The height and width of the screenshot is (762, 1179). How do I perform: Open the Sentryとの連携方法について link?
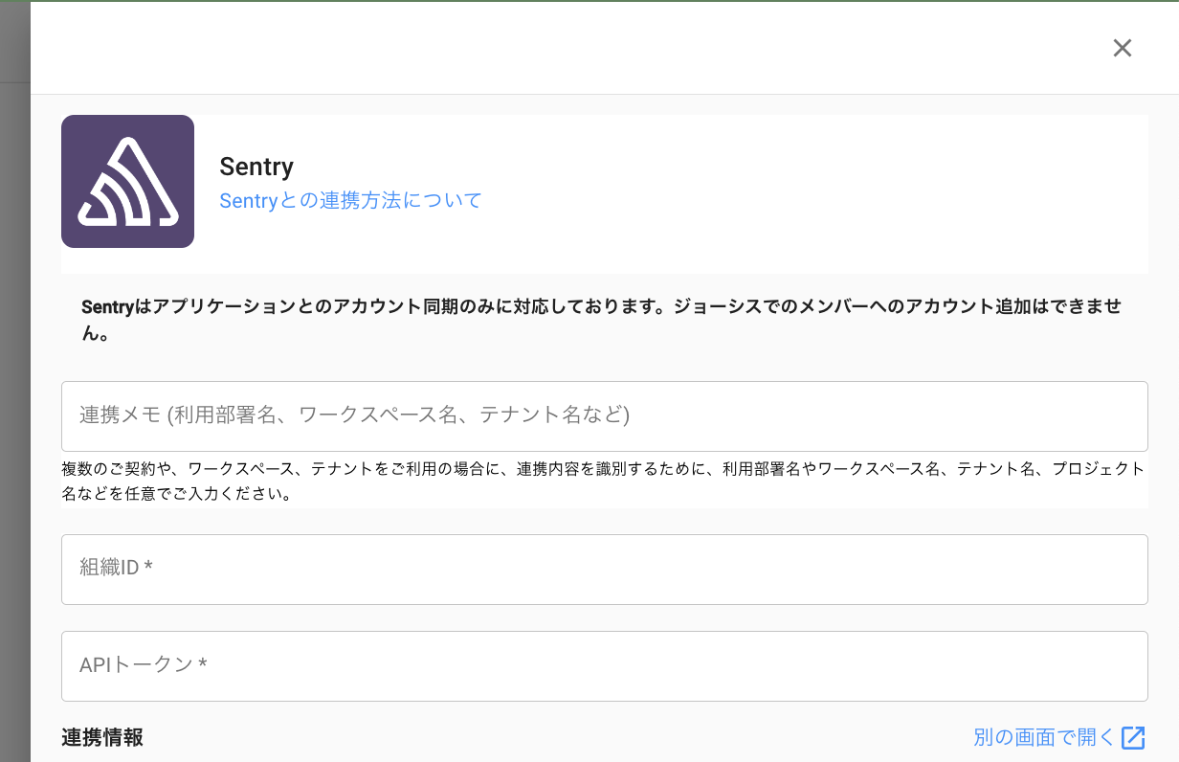coord(350,200)
